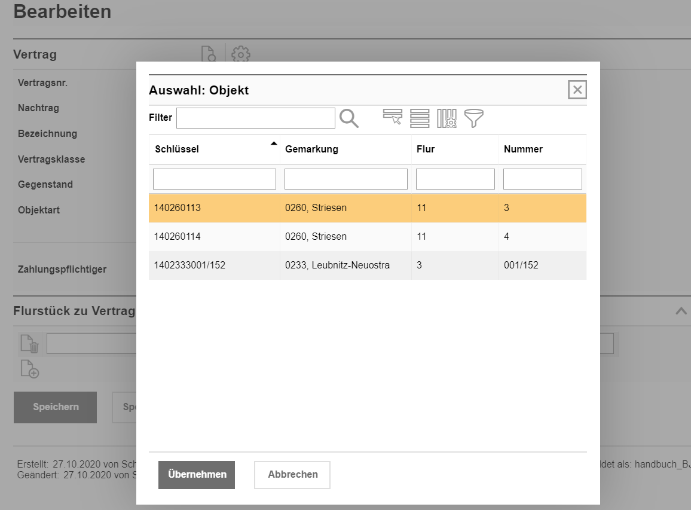Collapse the Flurstück zu Vertrag section
Image resolution: width=691 pixels, height=510 pixels.
(x=680, y=311)
